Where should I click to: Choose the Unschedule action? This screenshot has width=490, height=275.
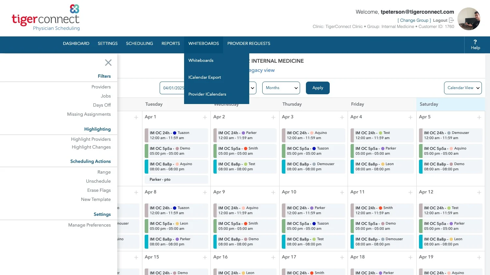tap(98, 181)
